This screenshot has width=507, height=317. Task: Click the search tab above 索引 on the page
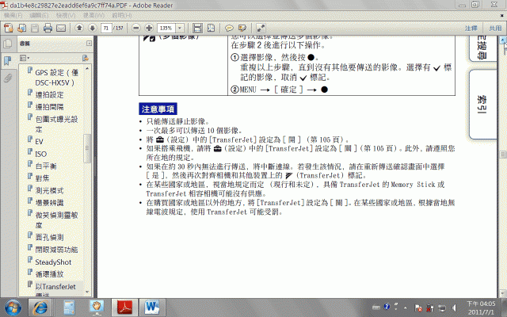tap(482, 48)
